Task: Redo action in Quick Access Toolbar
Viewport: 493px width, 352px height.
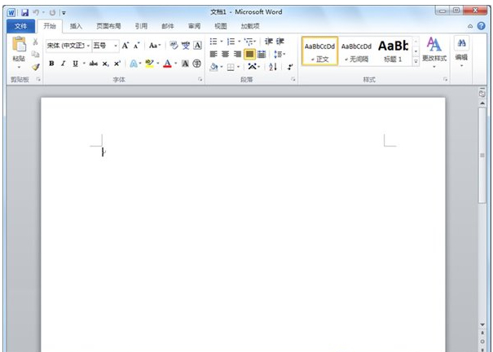Action: [x=52, y=12]
